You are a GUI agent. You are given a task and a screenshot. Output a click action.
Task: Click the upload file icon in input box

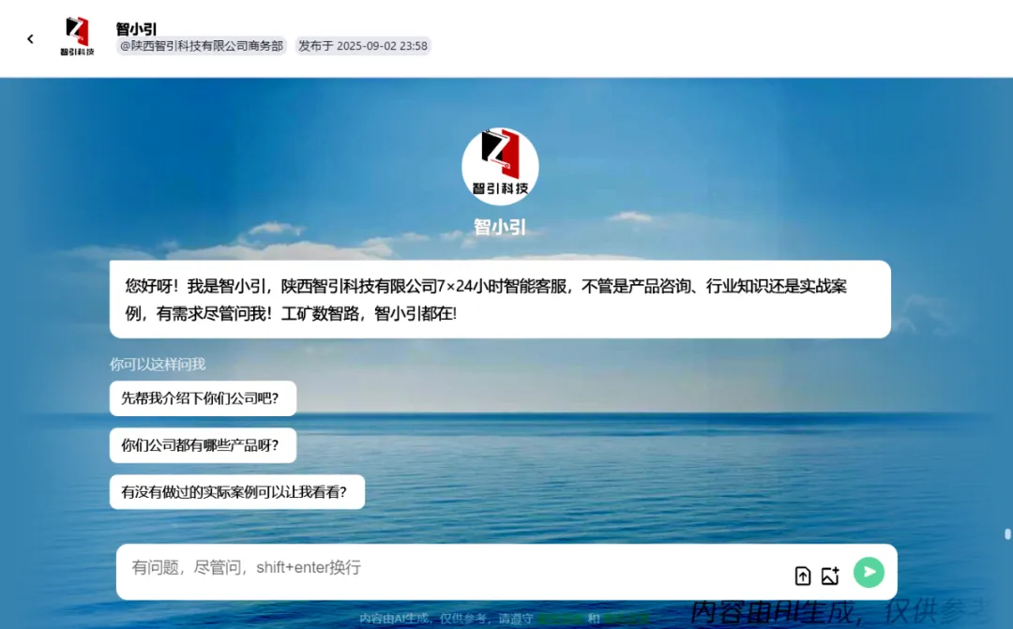(803, 576)
